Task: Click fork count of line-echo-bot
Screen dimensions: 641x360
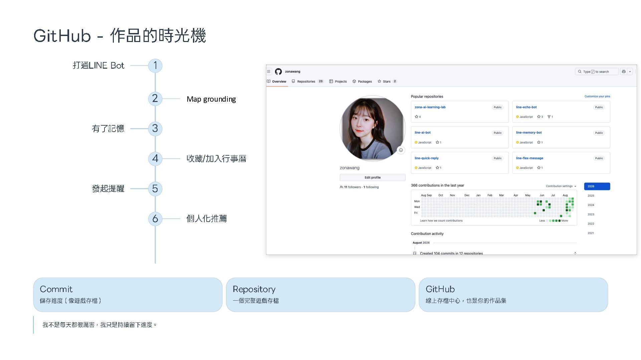Action: [x=550, y=117]
